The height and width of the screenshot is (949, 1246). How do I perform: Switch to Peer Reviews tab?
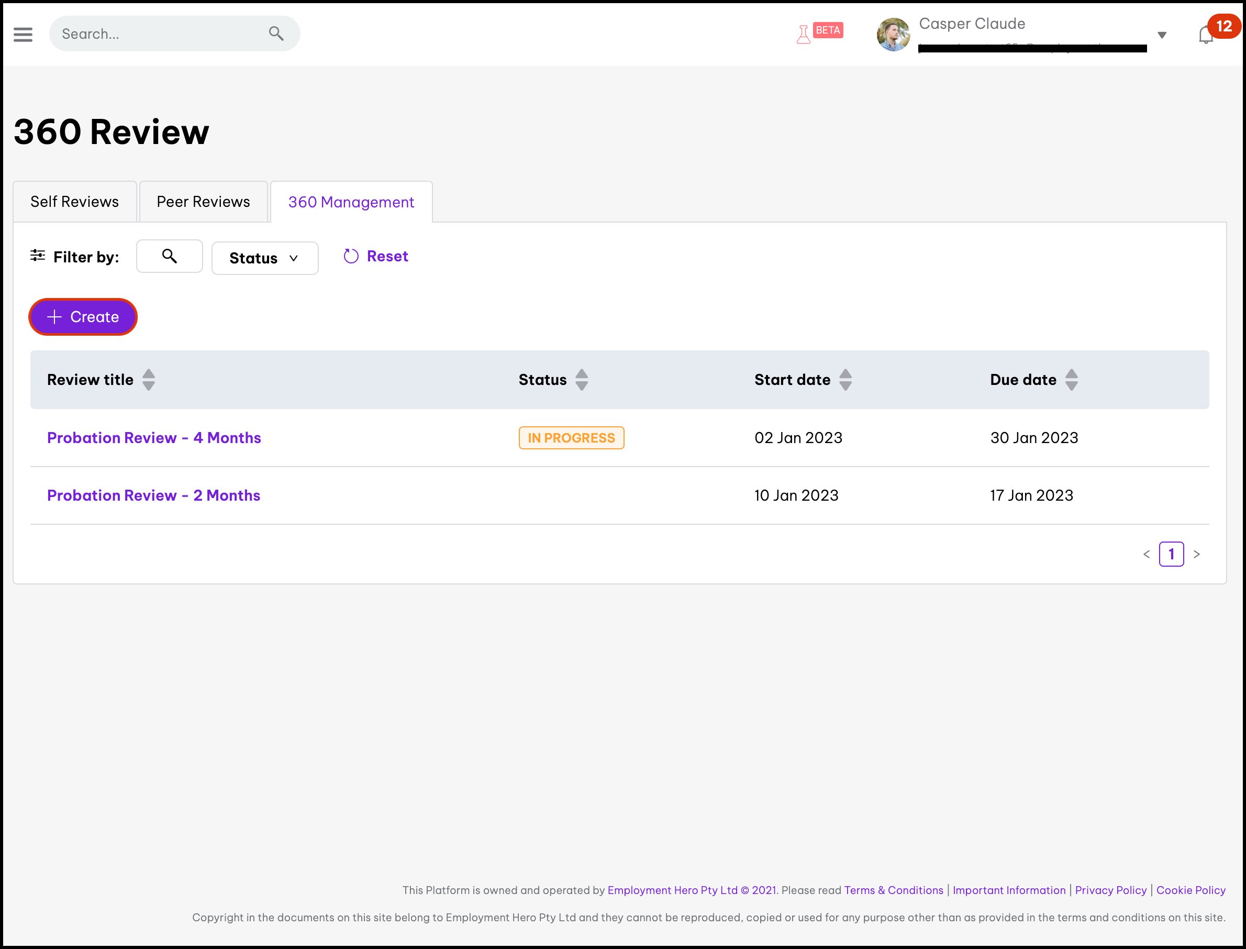point(203,202)
